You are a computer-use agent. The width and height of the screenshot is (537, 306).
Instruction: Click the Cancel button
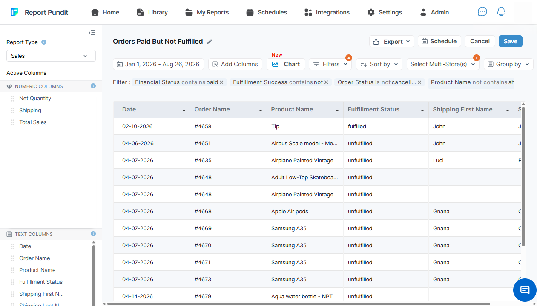(x=480, y=41)
